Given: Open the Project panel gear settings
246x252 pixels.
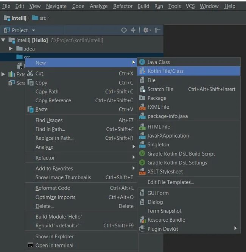Looking at the screenshot, I should click(x=147, y=30).
